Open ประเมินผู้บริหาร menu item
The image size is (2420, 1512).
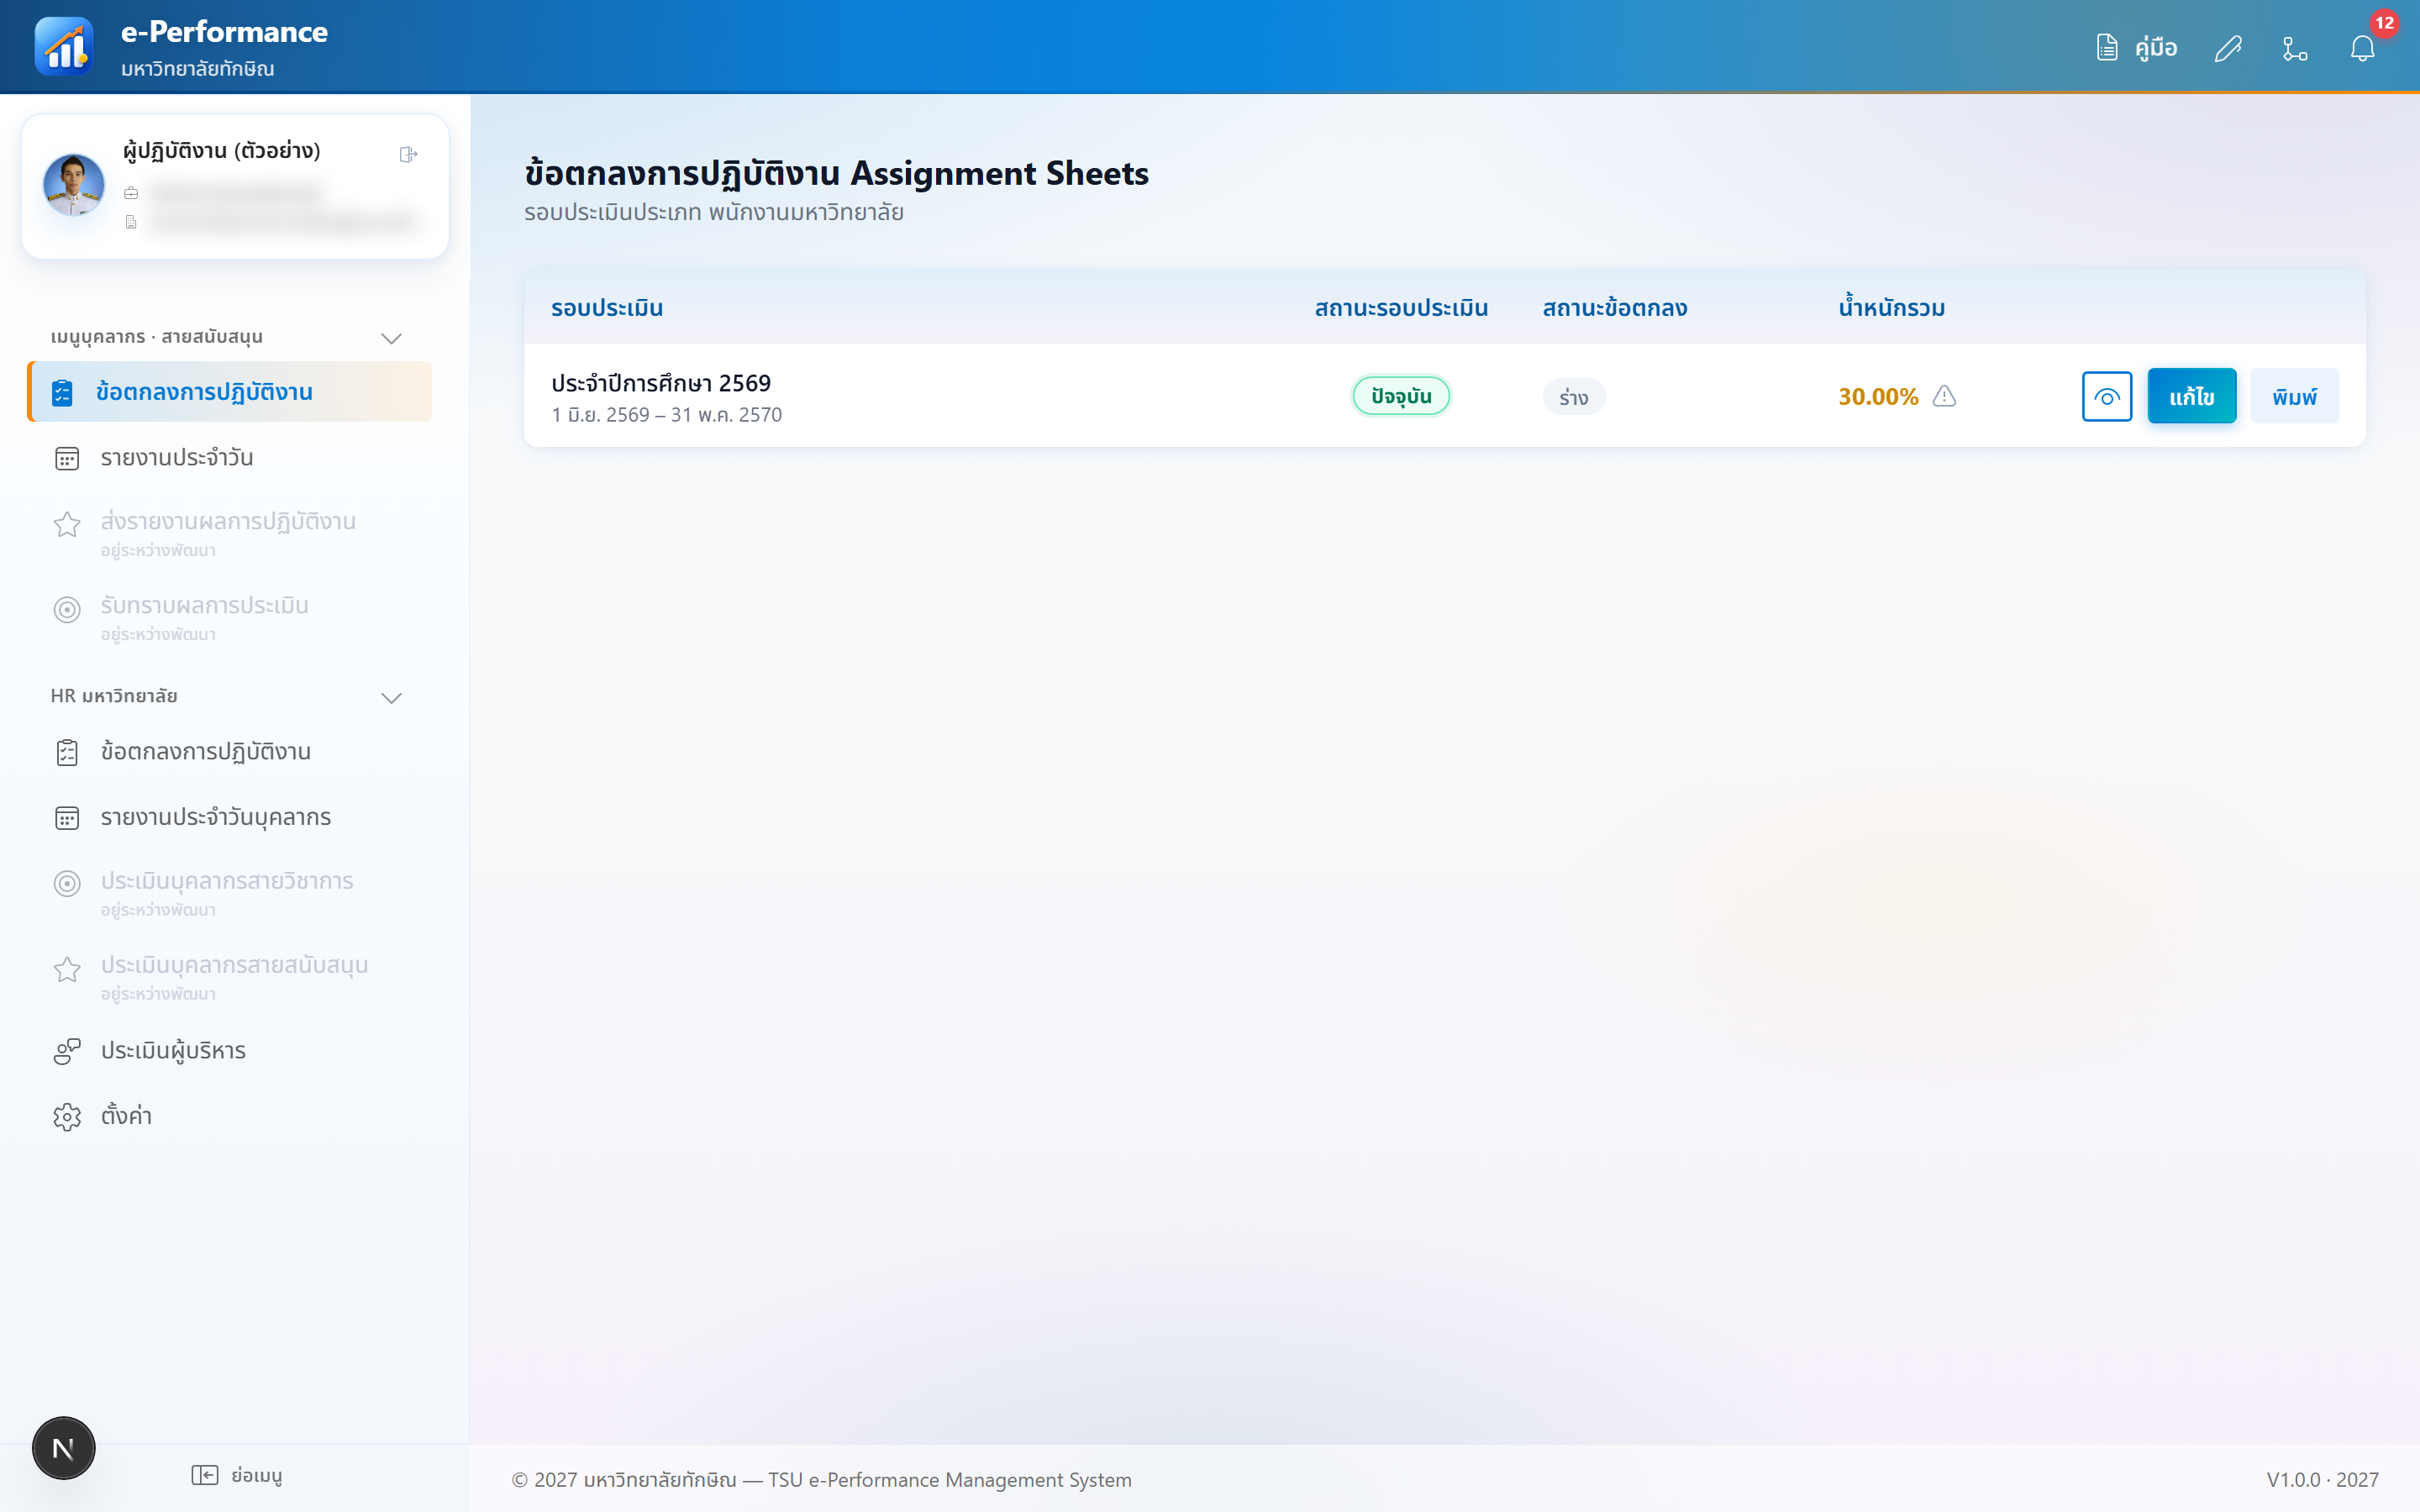pyautogui.click(x=229, y=1050)
